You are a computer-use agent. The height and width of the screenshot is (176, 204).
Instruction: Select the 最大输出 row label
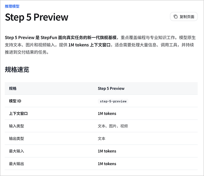17,164
